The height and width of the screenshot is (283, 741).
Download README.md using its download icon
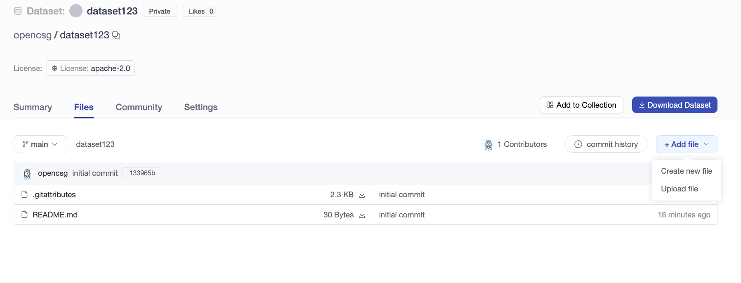[362, 215]
